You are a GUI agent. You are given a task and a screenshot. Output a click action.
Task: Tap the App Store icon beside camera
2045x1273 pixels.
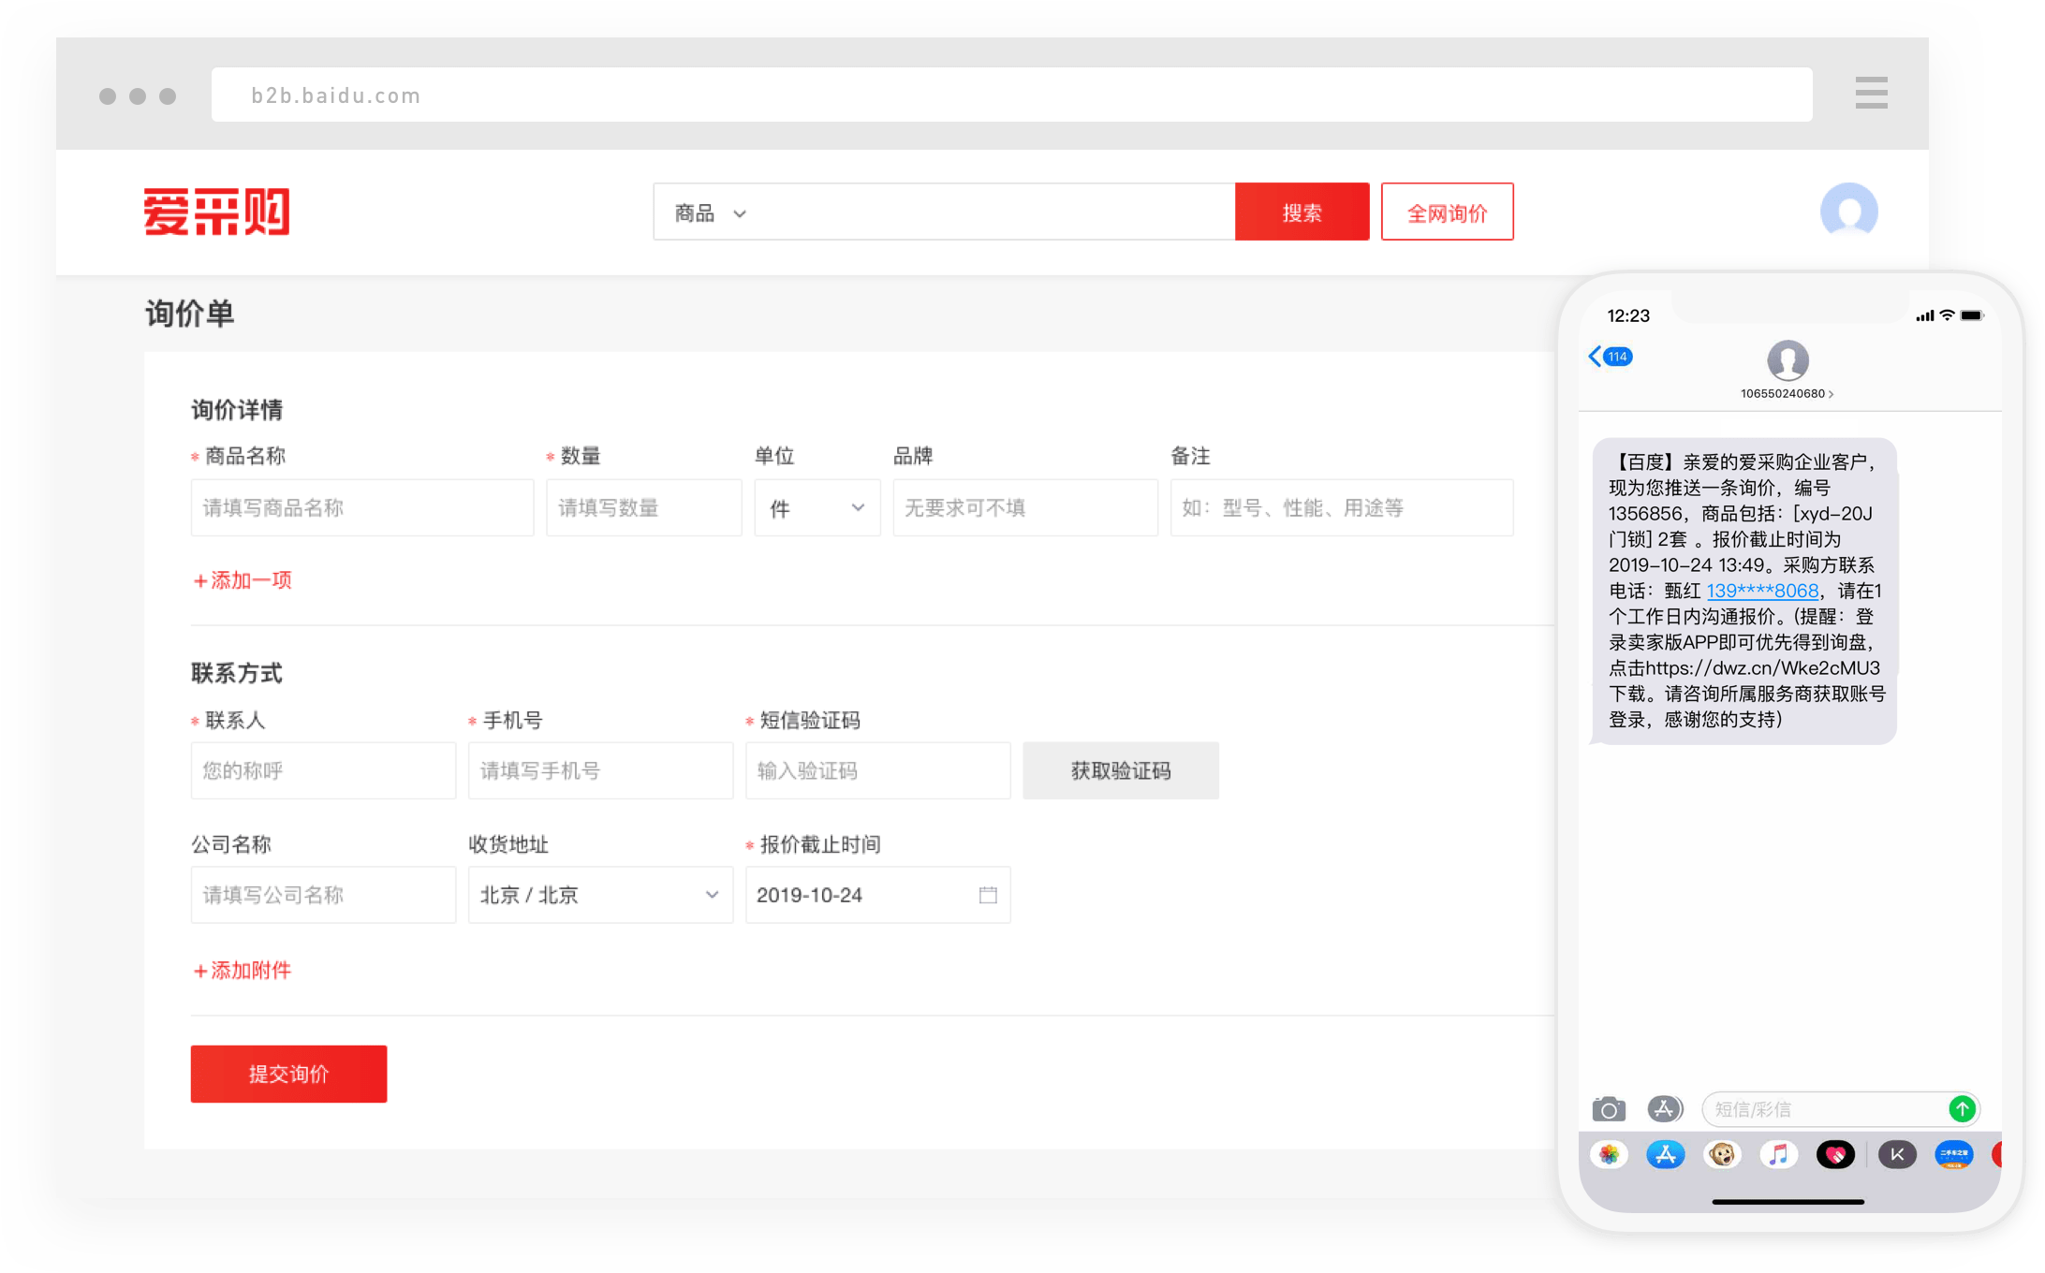coord(1664,1109)
